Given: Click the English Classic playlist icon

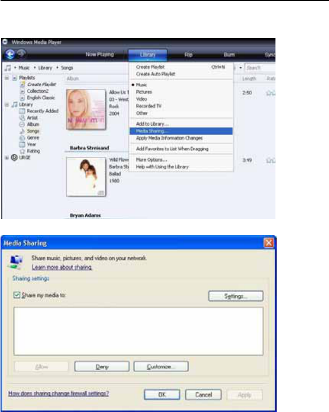Looking at the screenshot, I should pyautogui.click(x=23, y=98).
